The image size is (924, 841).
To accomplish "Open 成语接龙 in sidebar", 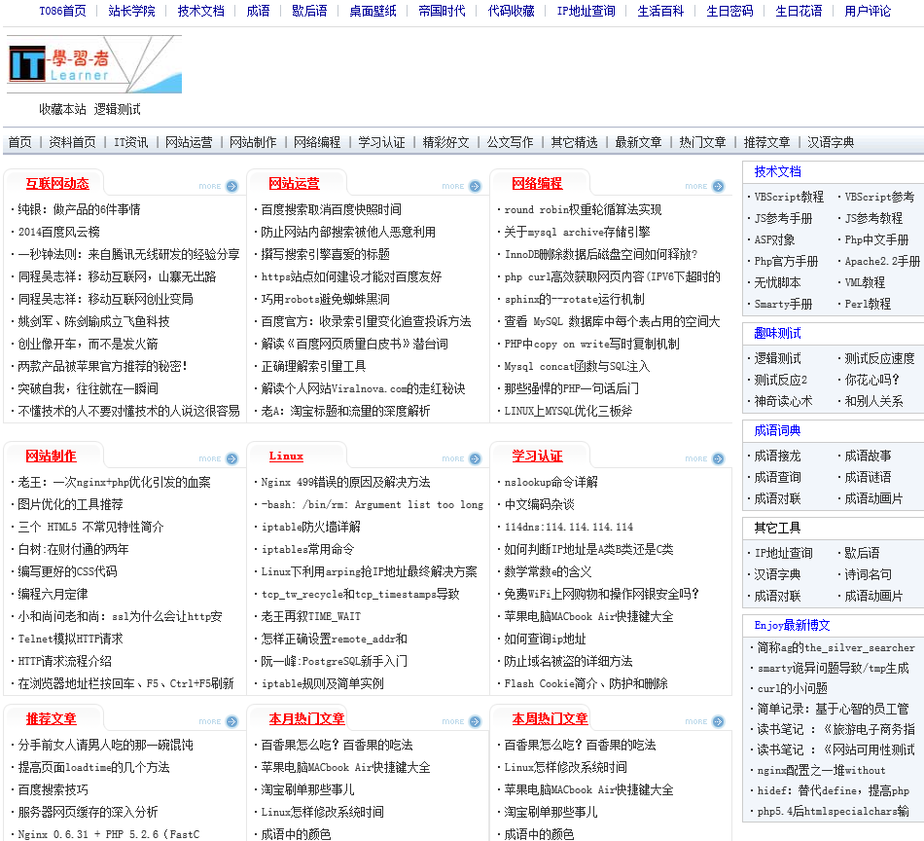I will (x=777, y=456).
